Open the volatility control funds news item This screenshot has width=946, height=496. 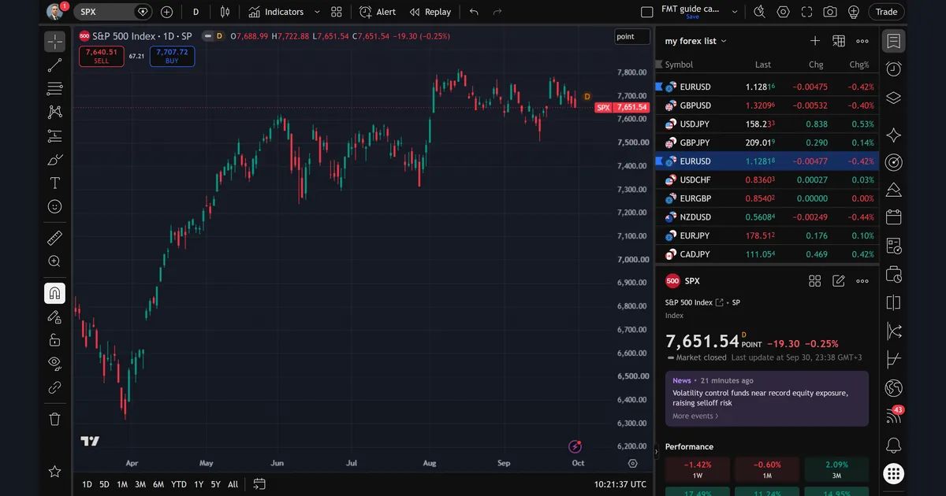click(x=767, y=398)
